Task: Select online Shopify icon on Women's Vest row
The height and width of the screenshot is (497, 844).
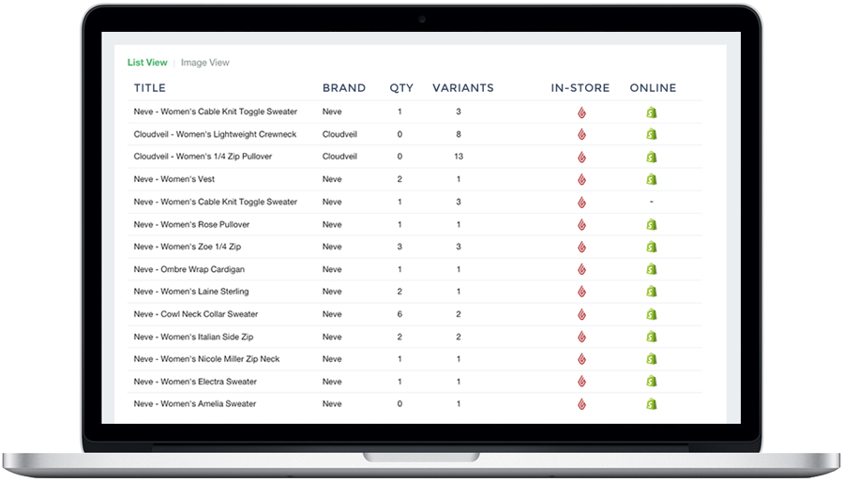Action: point(652,179)
